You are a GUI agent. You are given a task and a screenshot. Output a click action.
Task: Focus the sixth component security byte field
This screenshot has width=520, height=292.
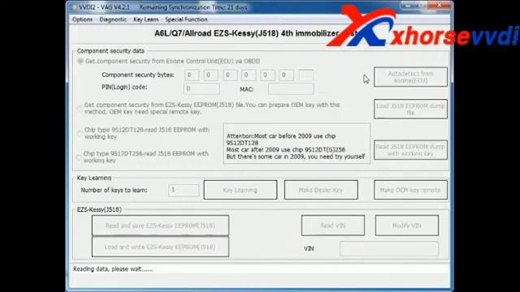[x=286, y=75]
